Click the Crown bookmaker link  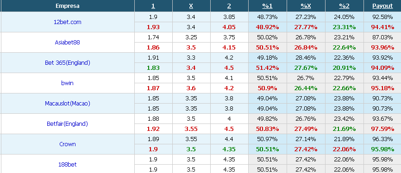pos(67,144)
